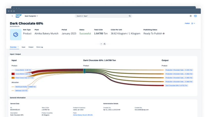The height and width of the screenshot is (117, 207).
Task: Collapse the header with the chevron button
Action: tap(101, 44)
